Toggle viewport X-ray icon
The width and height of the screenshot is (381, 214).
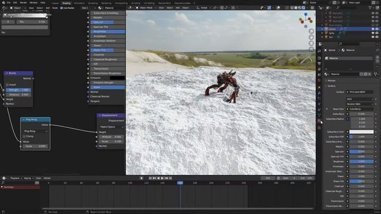287,8
